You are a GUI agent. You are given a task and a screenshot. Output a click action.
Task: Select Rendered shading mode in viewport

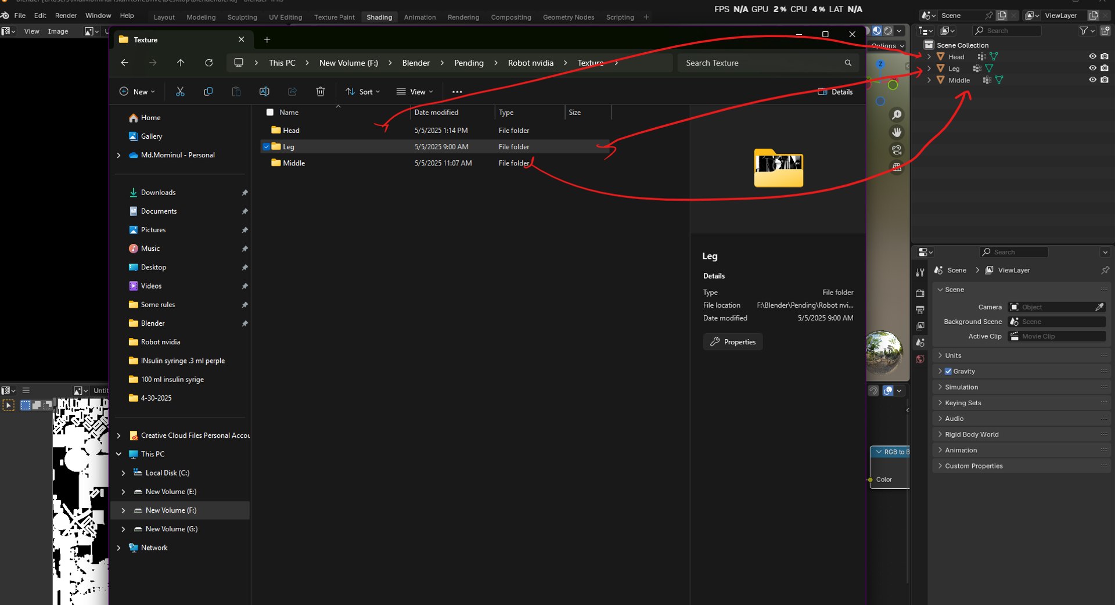click(888, 31)
